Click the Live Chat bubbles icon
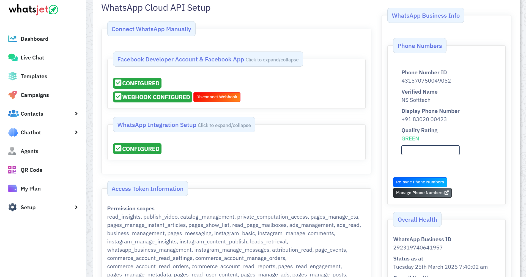 (x=13, y=58)
